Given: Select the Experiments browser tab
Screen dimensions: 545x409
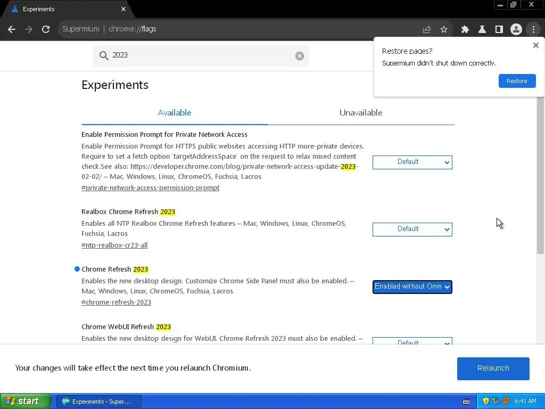Looking at the screenshot, I should [68, 10].
